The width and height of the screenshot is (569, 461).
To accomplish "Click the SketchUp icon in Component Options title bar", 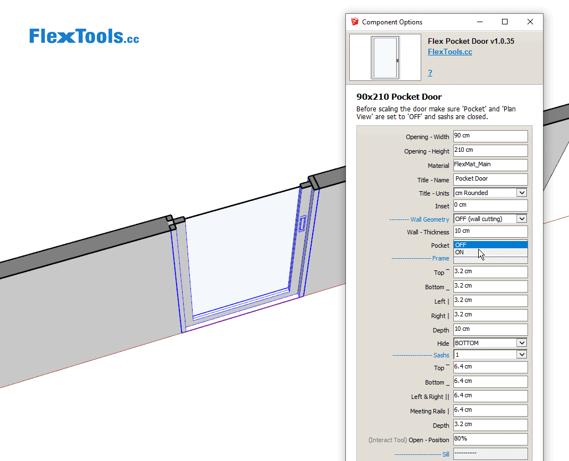I will coord(355,22).
